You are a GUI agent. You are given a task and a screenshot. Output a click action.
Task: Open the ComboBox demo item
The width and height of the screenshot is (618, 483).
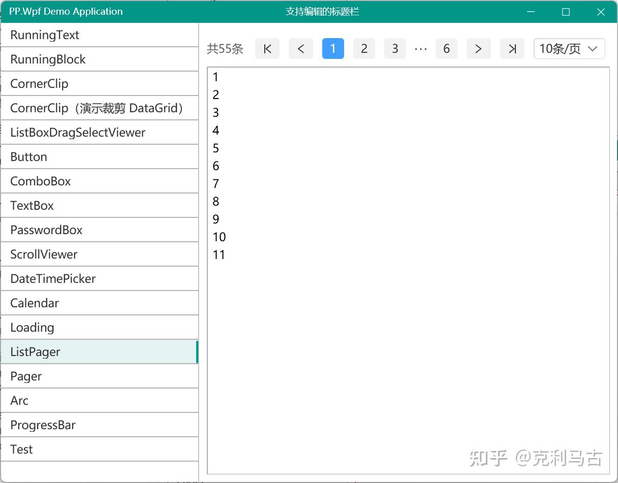[100, 181]
